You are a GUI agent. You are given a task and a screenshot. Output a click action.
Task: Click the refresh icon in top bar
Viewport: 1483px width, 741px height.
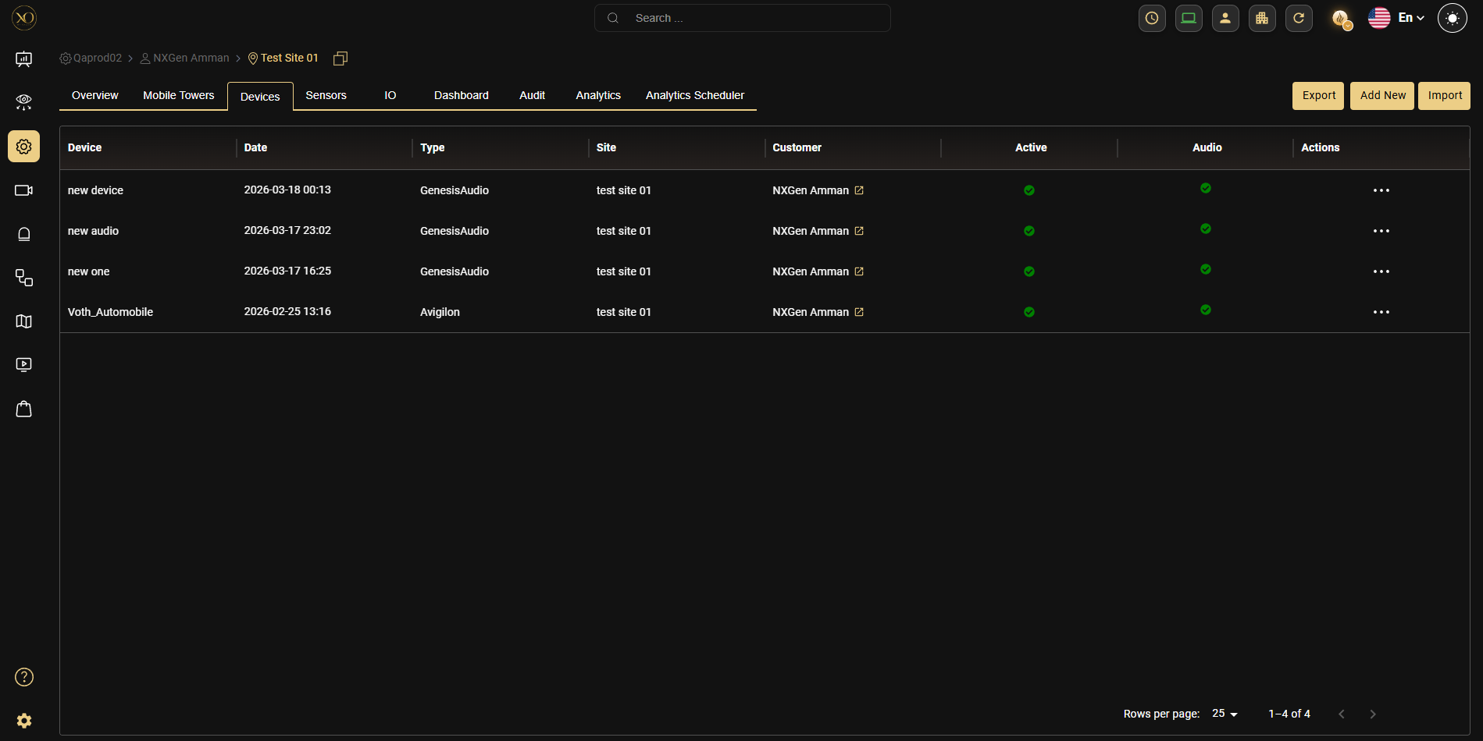[x=1299, y=18]
